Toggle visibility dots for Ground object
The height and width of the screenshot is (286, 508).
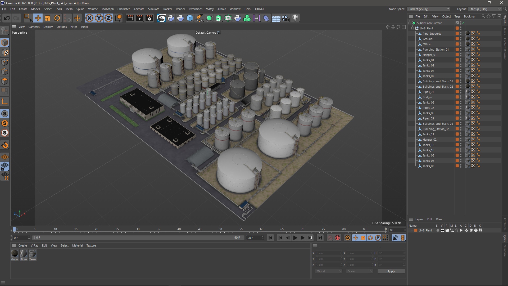click(461, 39)
